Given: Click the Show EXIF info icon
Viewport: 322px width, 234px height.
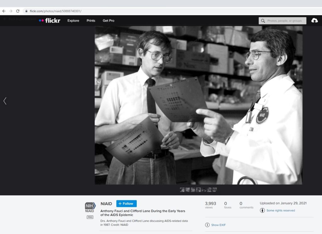Looking at the screenshot, I should click(207, 225).
